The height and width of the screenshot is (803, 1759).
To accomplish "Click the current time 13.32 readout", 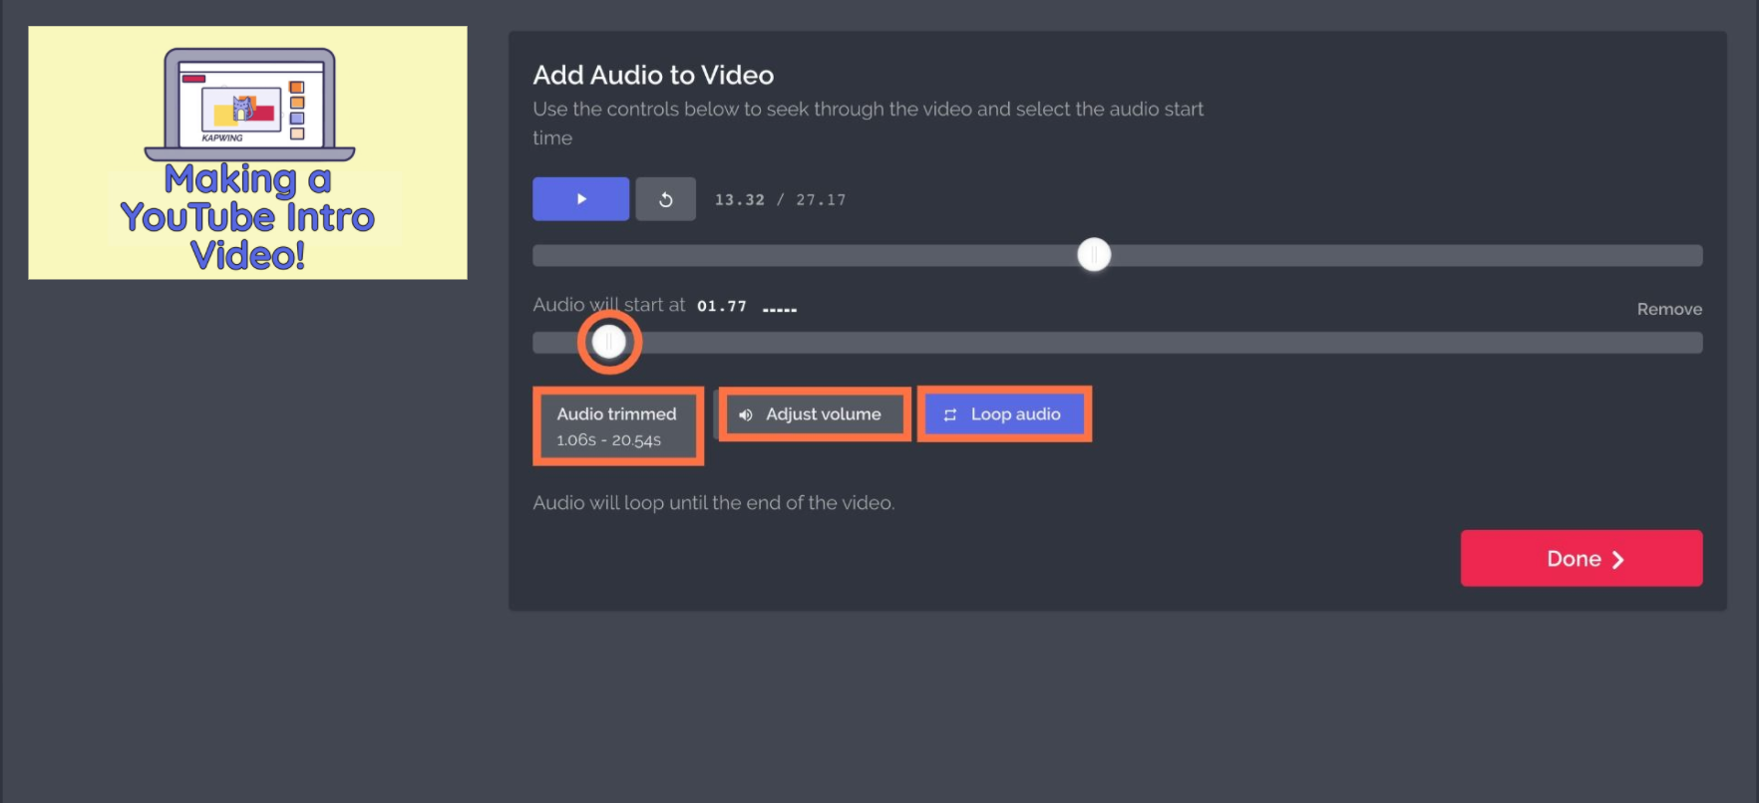I will (739, 200).
